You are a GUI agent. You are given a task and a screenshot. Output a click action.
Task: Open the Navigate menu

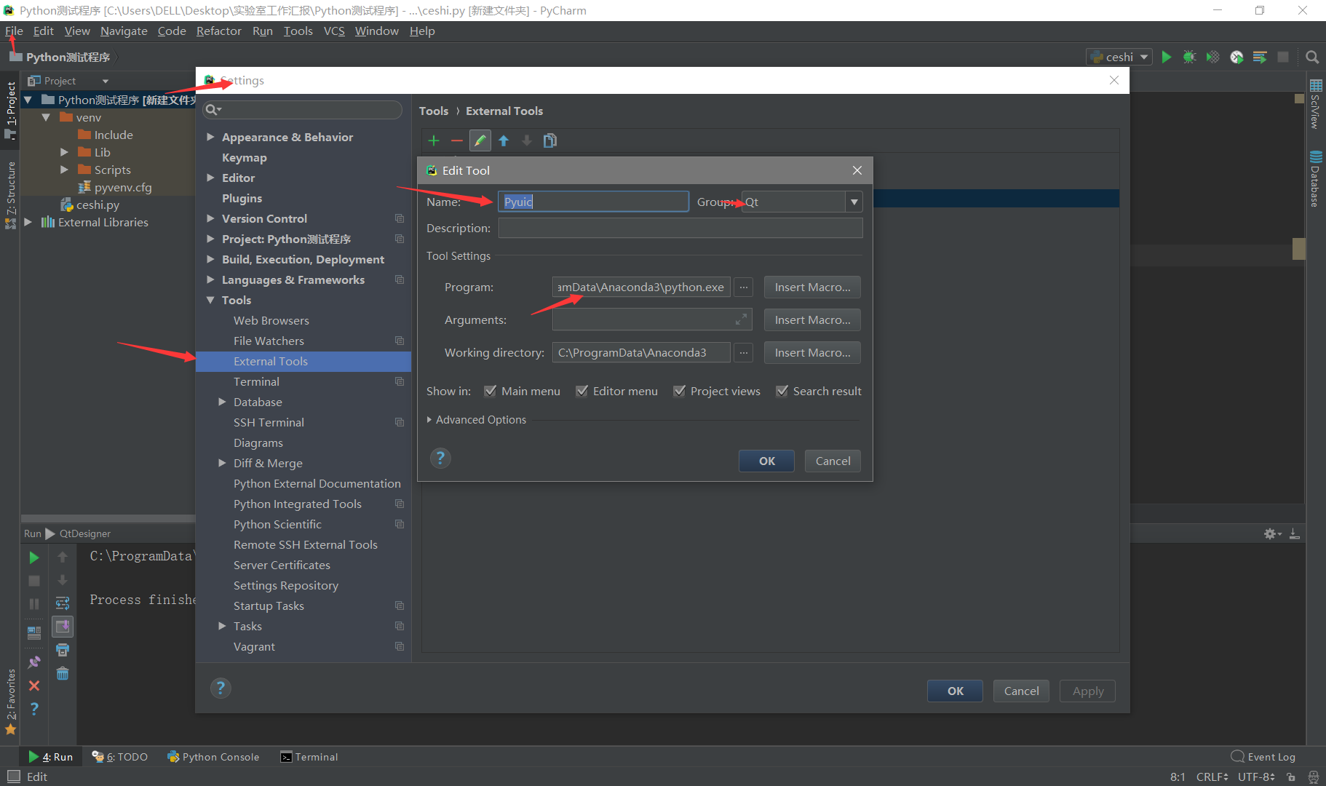pos(124,31)
